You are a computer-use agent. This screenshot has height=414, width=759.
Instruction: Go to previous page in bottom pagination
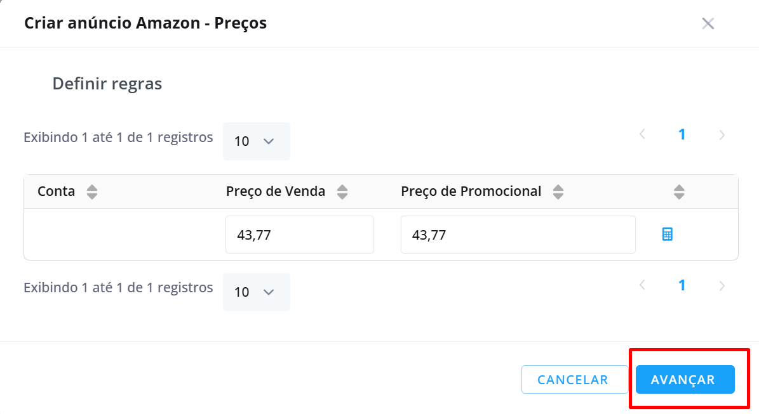642,285
